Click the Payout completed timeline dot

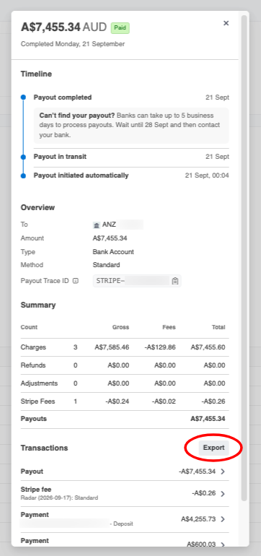point(23,97)
